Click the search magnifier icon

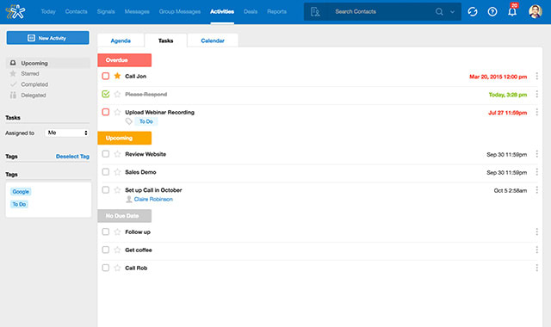tap(439, 11)
